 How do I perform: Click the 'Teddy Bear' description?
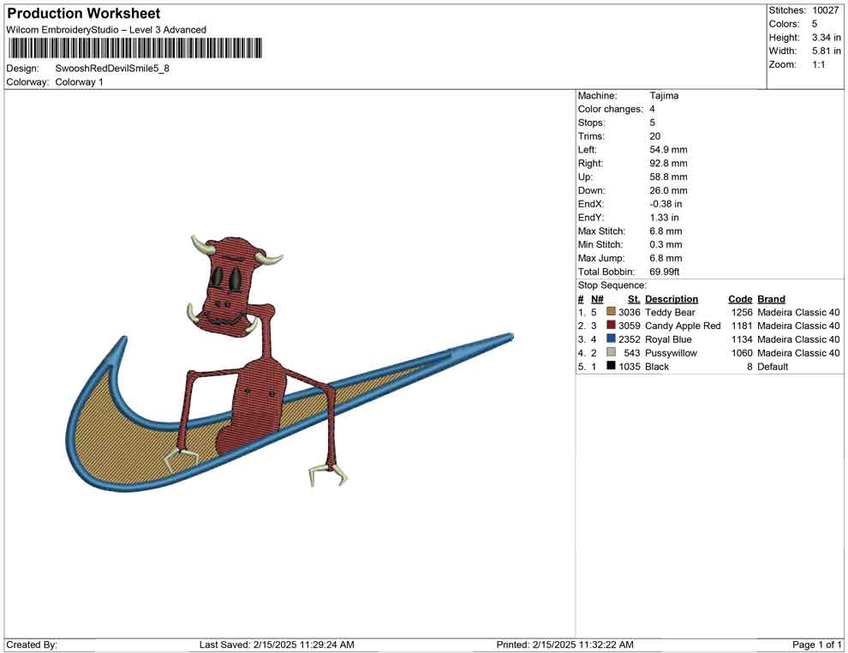(670, 312)
